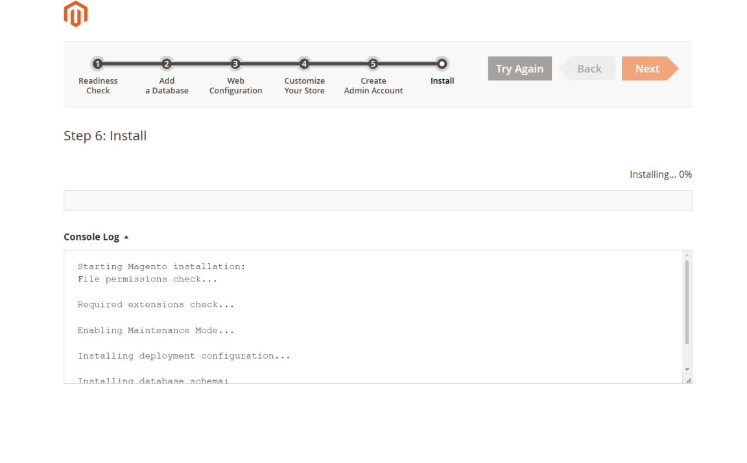This screenshot has width=747, height=463.
Task: Click the 'Step 6: Install' heading
Action: [105, 136]
